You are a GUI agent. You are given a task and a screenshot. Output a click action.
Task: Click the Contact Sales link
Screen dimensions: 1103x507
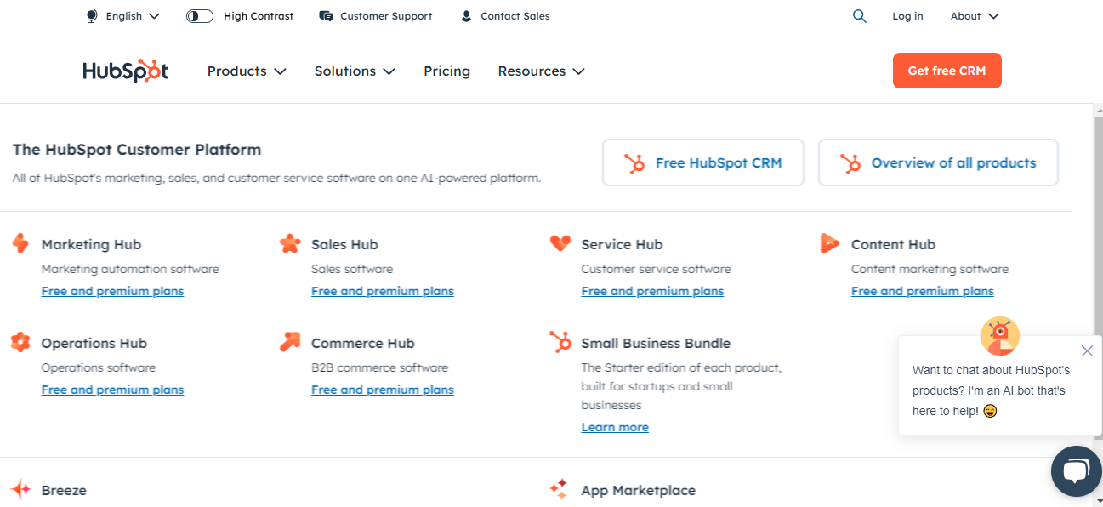pos(515,16)
